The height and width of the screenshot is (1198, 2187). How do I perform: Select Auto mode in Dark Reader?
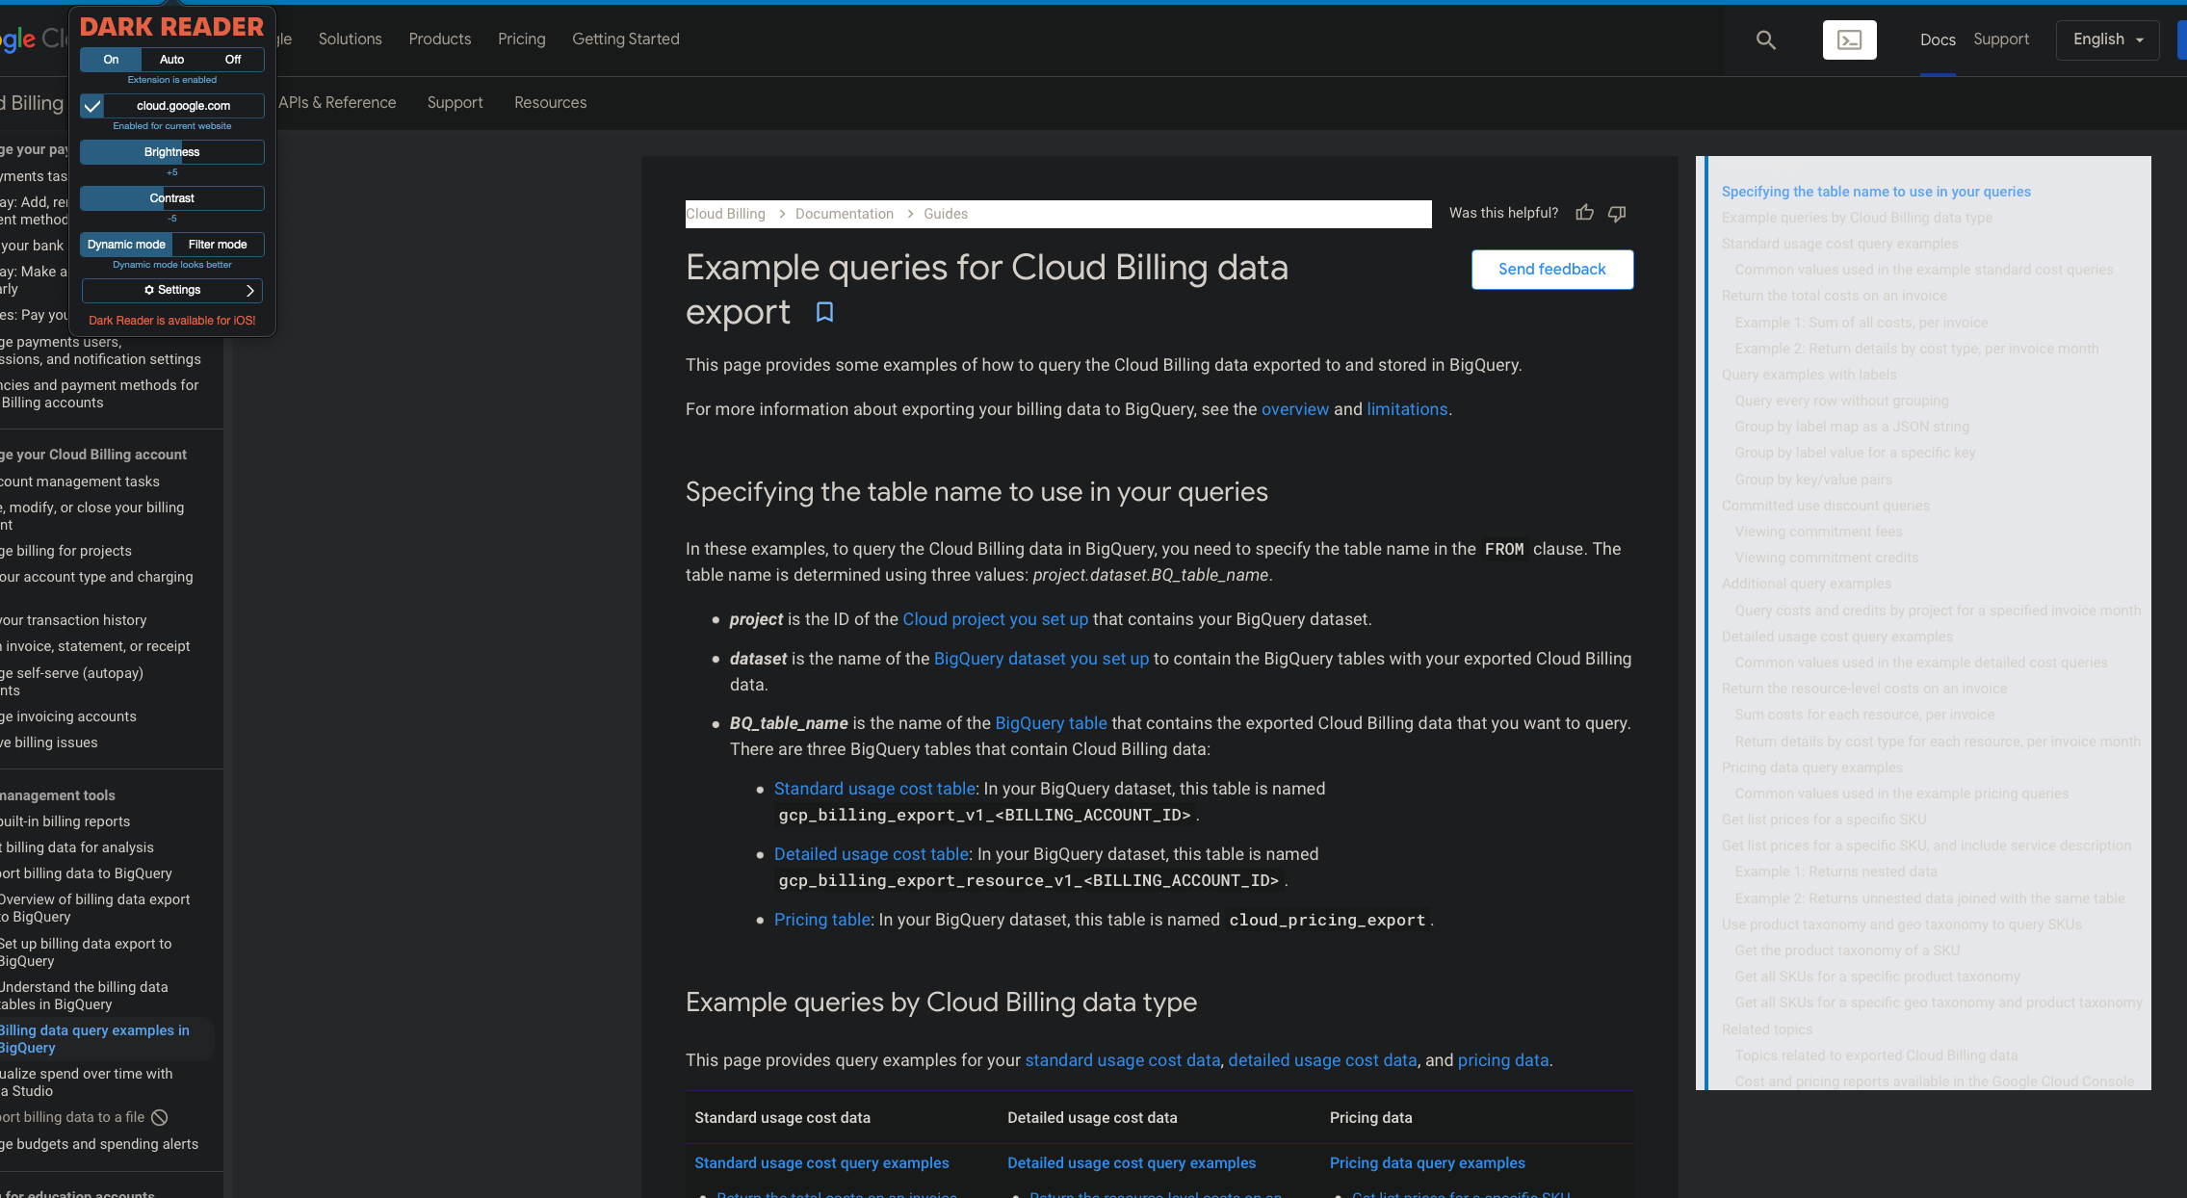(x=171, y=60)
